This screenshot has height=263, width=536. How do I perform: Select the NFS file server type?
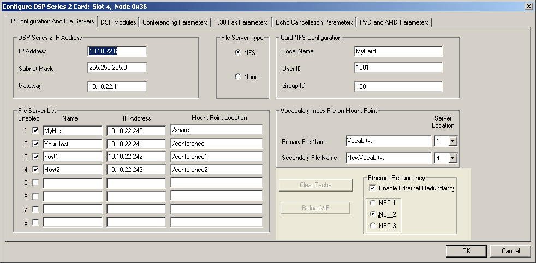tap(238, 53)
